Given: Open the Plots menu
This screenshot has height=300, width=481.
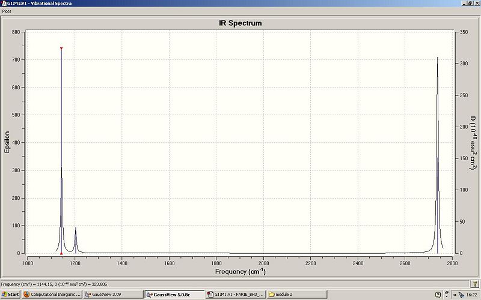Looking at the screenshot, I should point(7,11).
